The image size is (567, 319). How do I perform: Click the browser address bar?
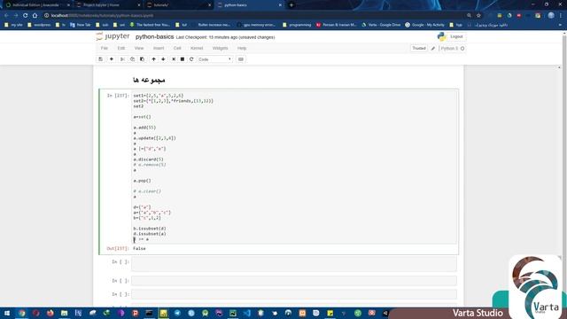pyautogui.click(x=253, y=15)
